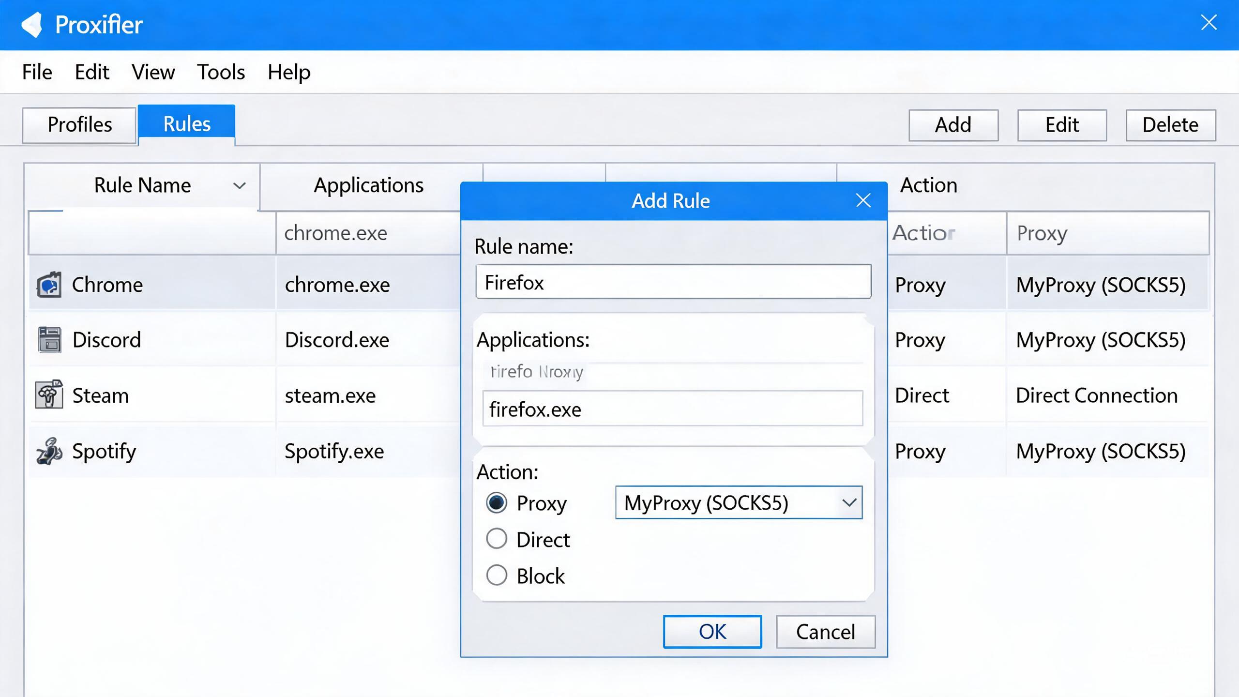Expand the Rule Name column sort chevron

pyautogui.click(x=239, y=185)
